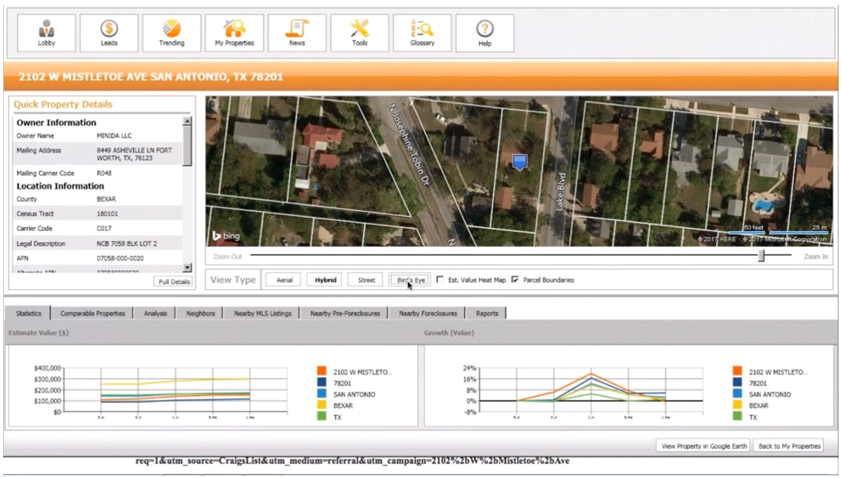Click the Lake Blvd street label on map

click(560, 191)
